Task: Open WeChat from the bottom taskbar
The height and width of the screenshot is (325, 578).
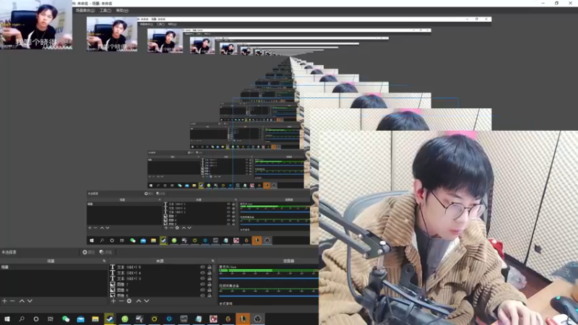Action: click(66, 319)
